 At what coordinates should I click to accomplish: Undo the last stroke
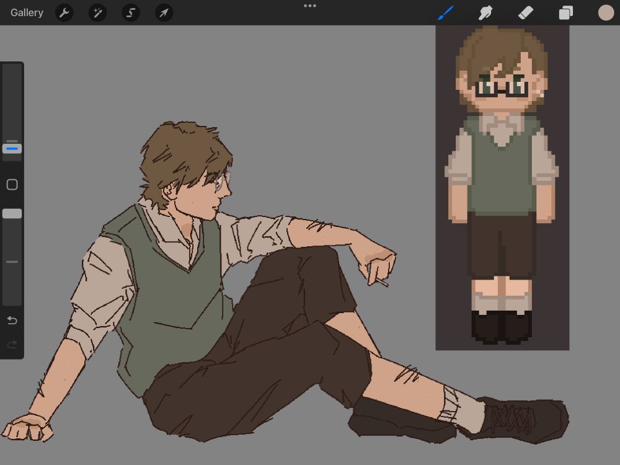click(x=12, y=321)
